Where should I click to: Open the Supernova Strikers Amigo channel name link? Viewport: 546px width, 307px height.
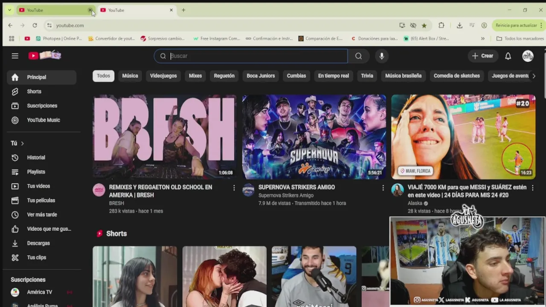[286, 195]
